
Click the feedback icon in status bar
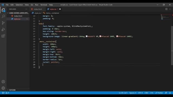(166, 93)
